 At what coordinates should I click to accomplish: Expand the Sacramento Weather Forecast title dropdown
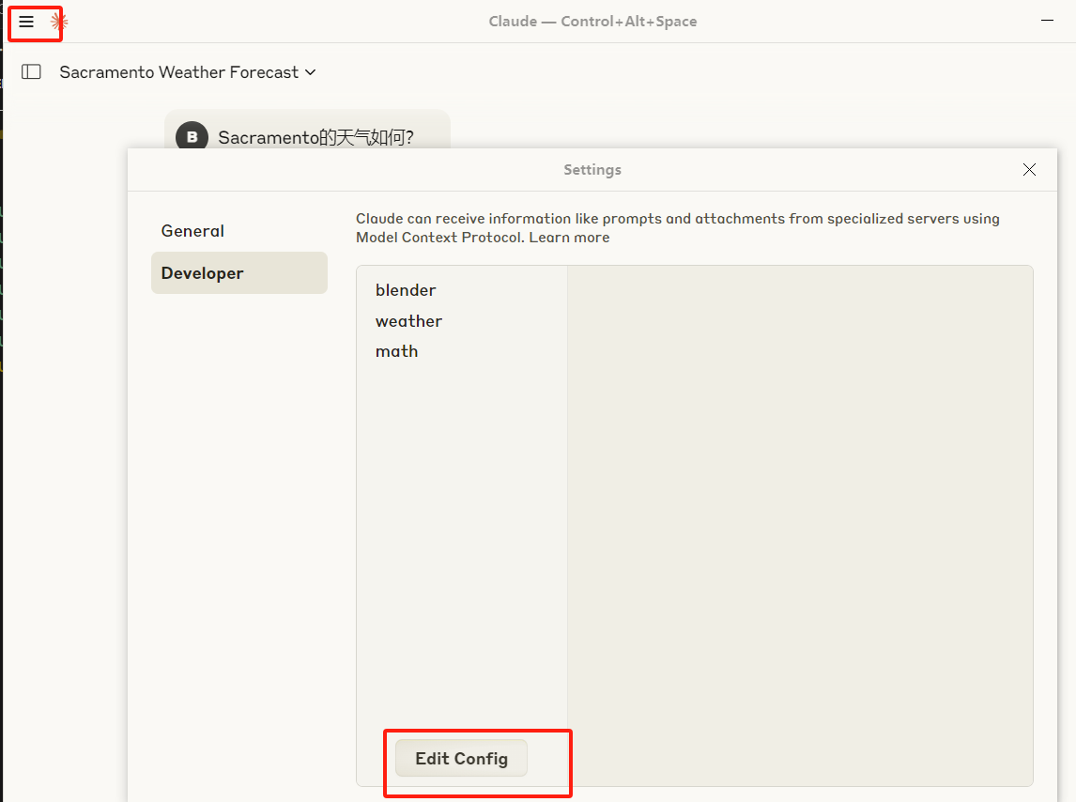pyautogui.click(x=310, y=71)
